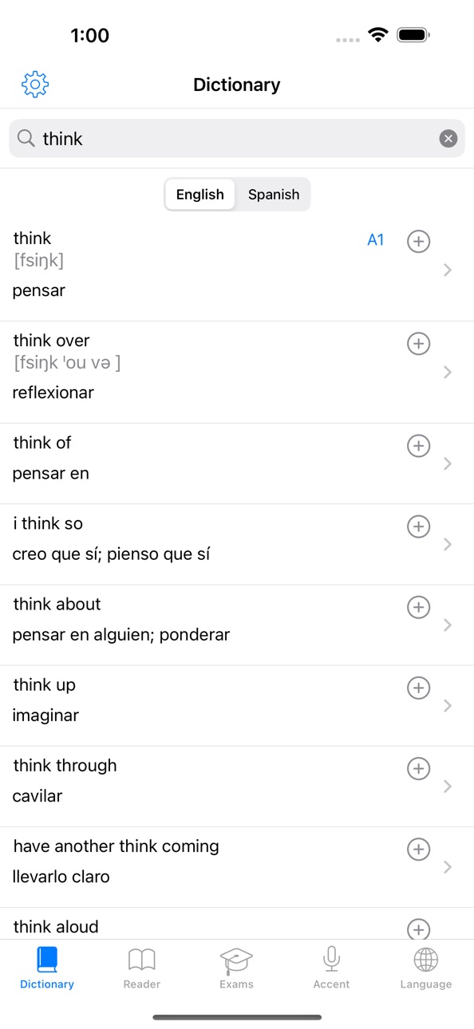Switch to the Spanish language segment
474x1029 pixels.
click(274, 195)
